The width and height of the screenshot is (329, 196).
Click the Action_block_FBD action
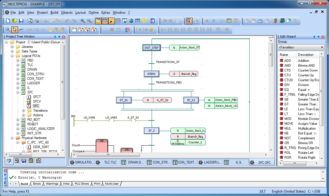point(221,100)
